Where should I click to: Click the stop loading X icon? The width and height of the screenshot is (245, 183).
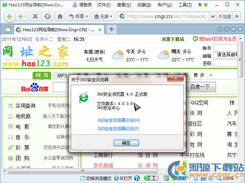pyautogui.click(x=35, y=16)
